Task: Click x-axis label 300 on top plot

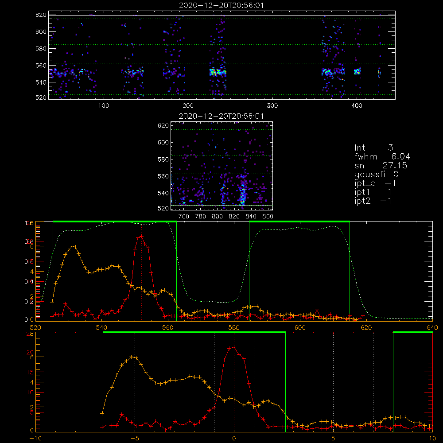Action: pyautogui.click(x=272, y=106)
